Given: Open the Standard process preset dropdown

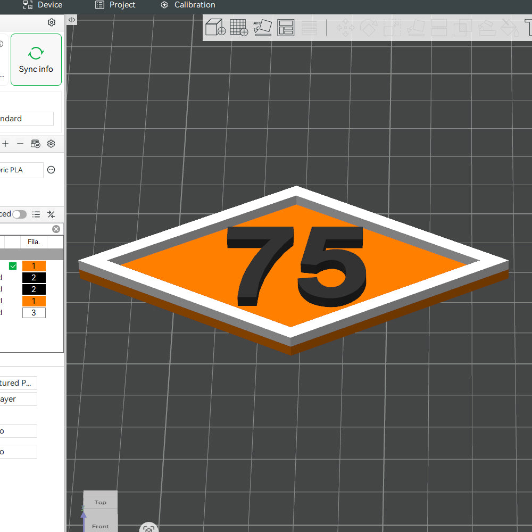Looking at the screenshot, I should click(x=27, y=119).
